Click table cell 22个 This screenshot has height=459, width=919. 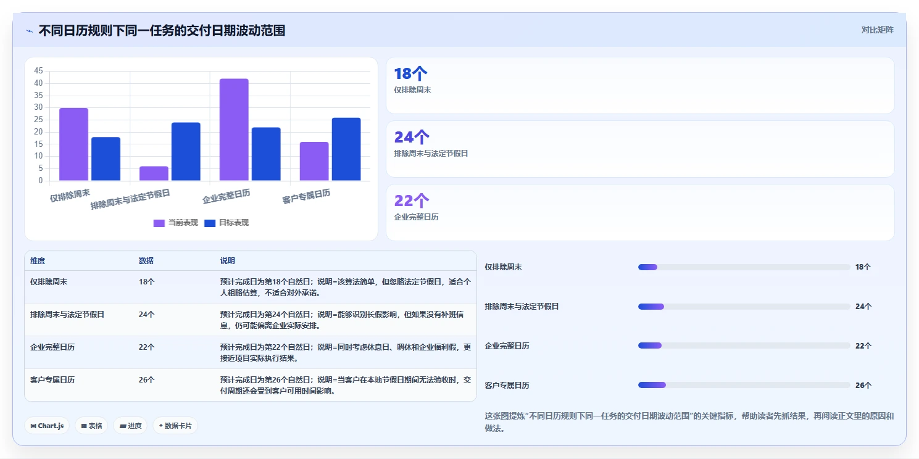pyautogui.click(x=147, y=347)
